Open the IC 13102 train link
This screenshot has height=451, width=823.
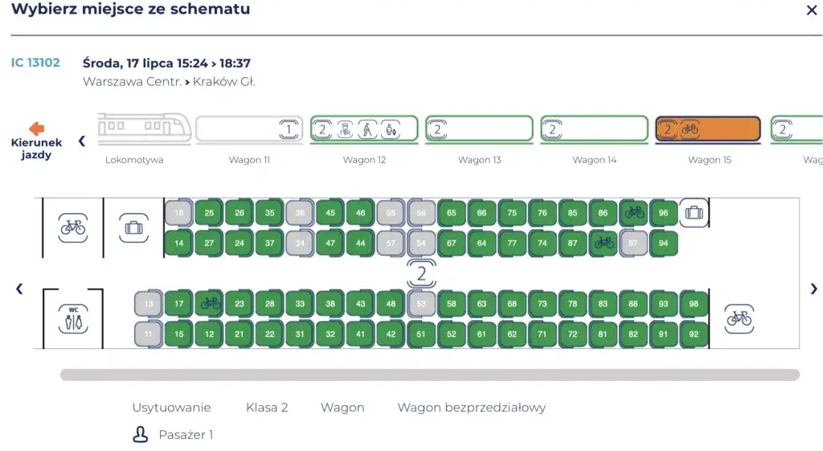pos(35,63)
